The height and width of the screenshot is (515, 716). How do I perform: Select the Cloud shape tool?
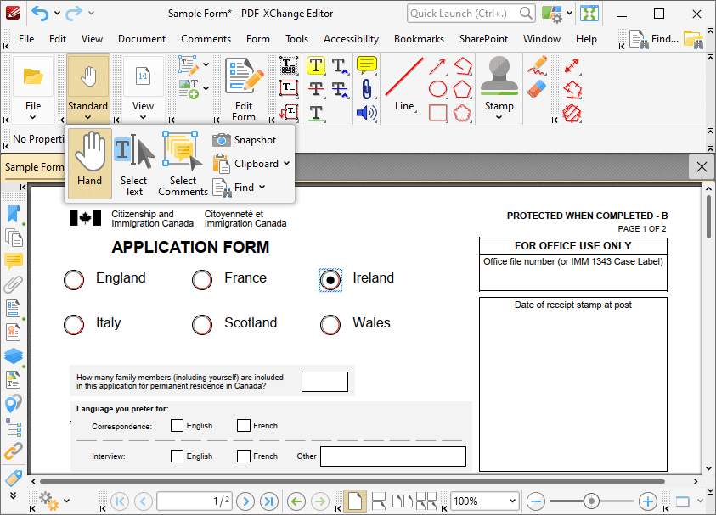(462, 113)
